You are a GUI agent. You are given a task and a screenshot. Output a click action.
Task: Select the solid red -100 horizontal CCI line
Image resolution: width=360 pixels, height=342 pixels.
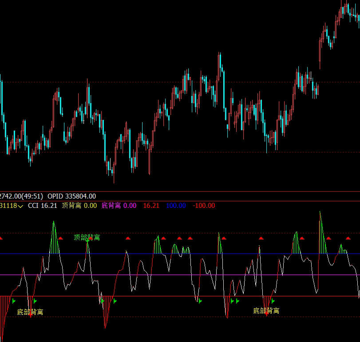point(180,296)
